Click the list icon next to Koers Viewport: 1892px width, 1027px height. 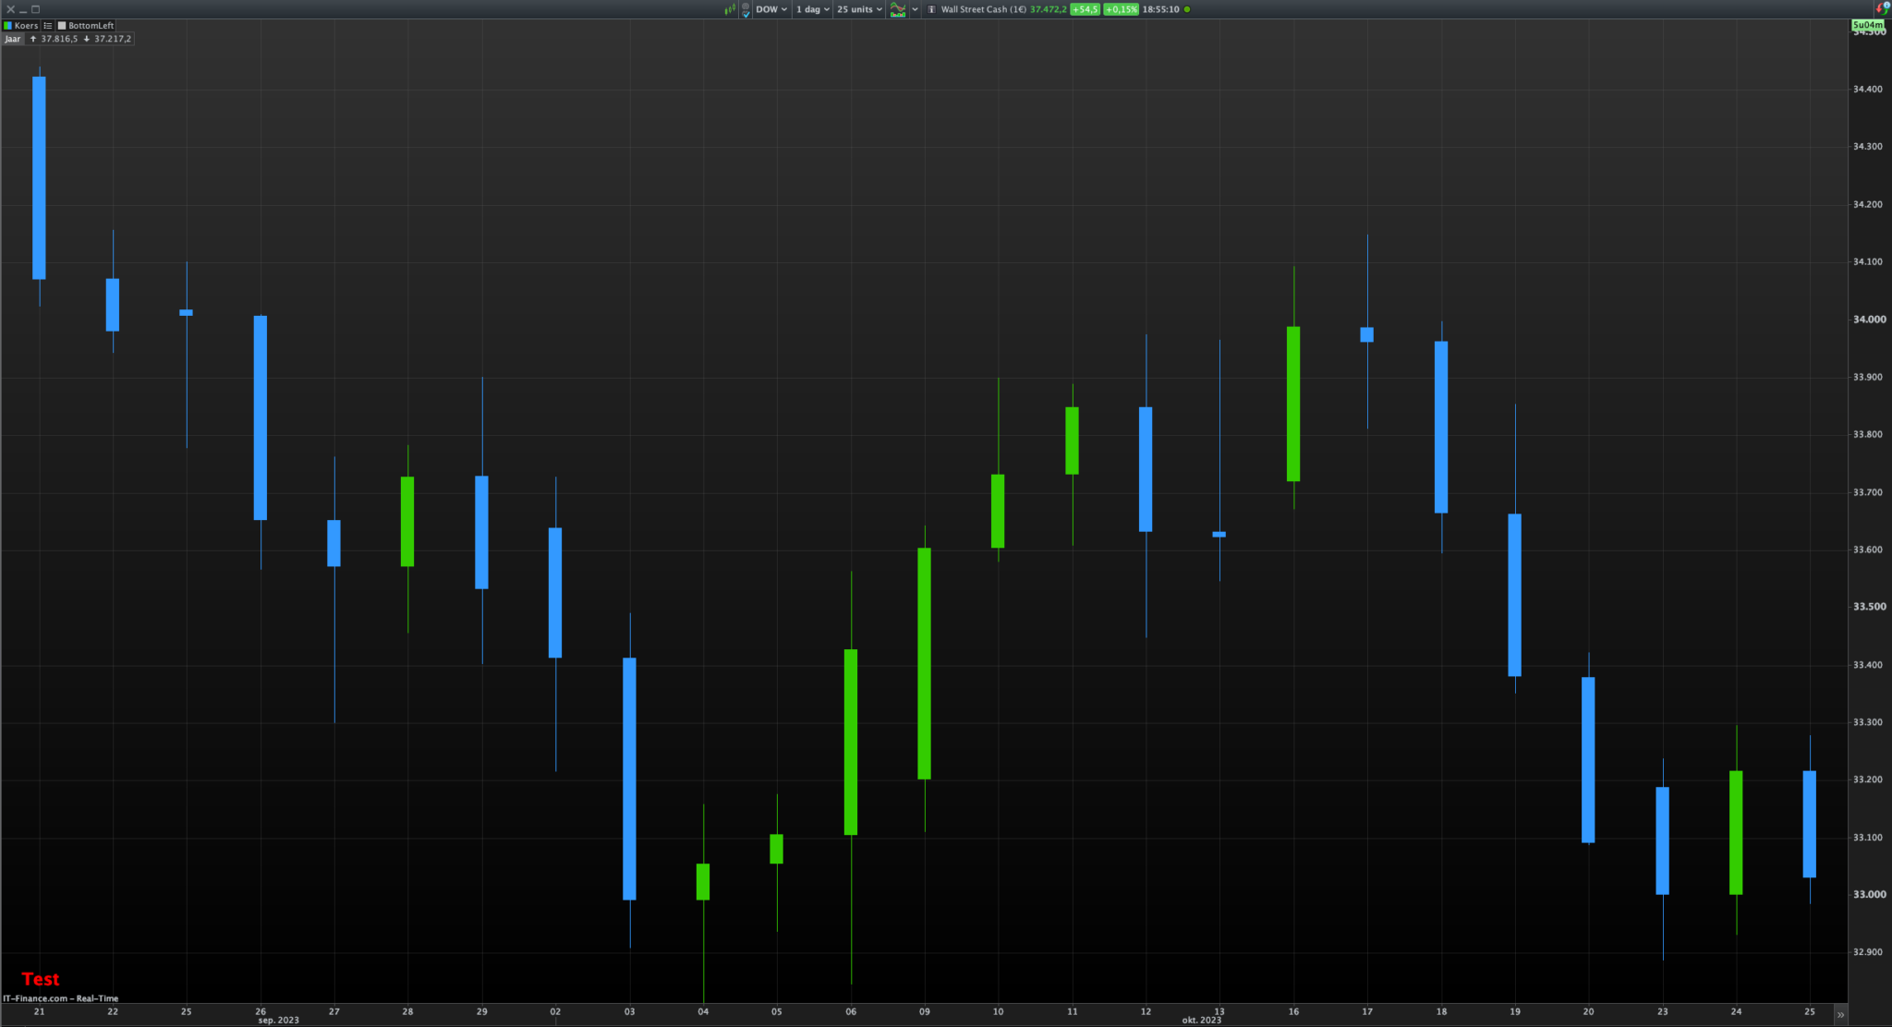[48, 26]
